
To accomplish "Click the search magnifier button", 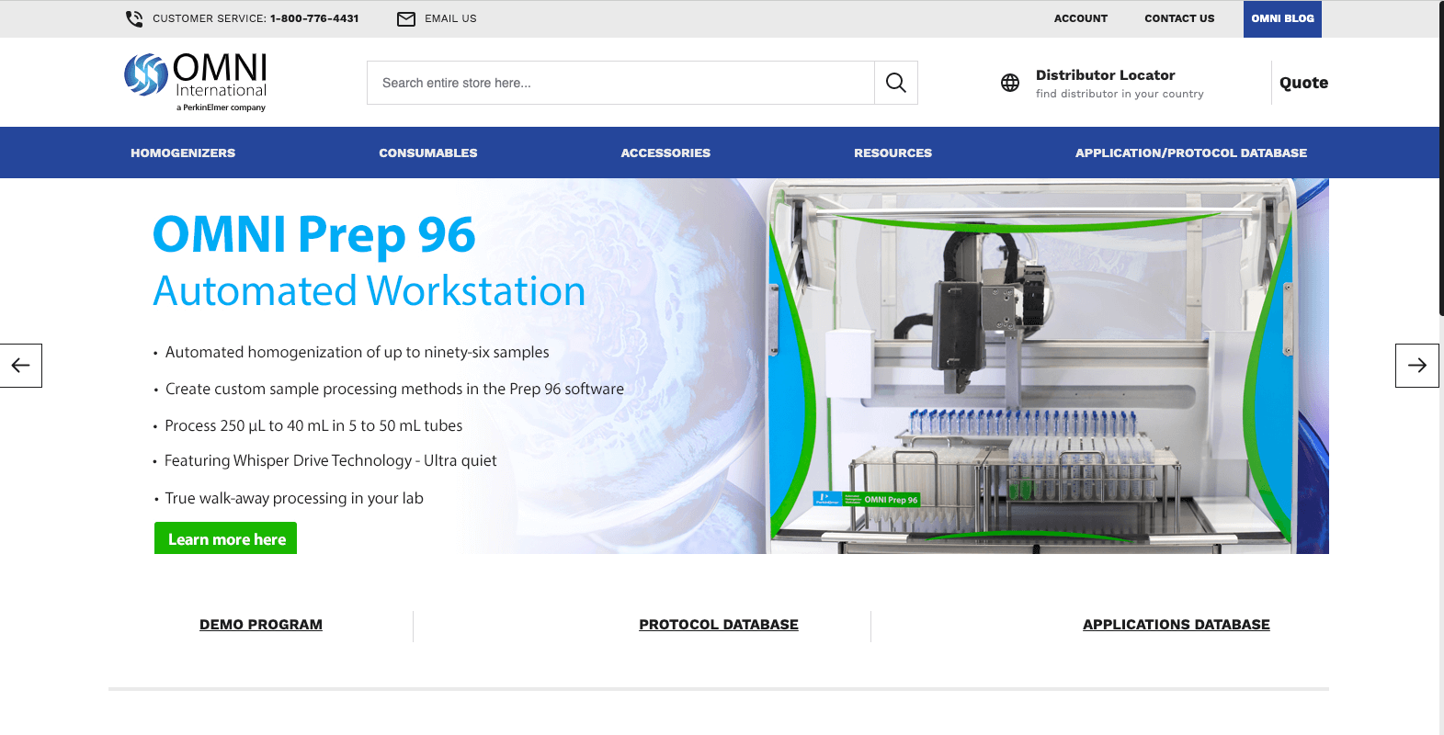I will (x=896, y=83).
